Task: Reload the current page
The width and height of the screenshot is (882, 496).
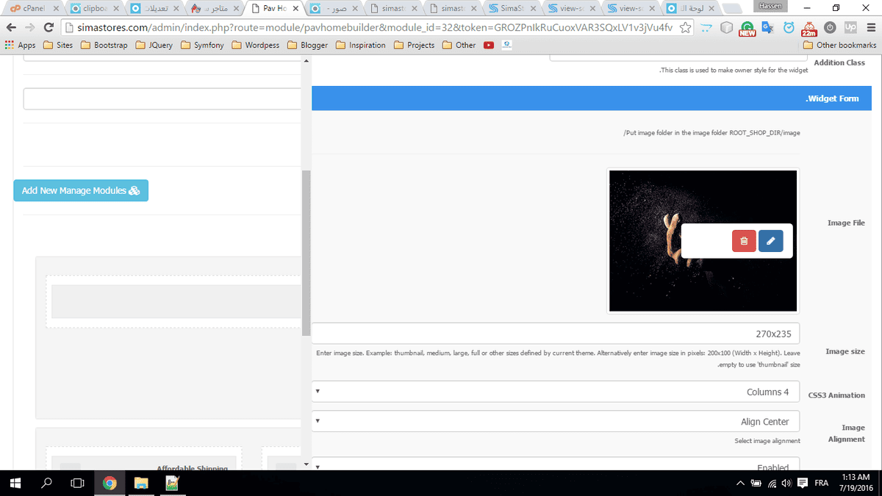Action: [49, 27]
